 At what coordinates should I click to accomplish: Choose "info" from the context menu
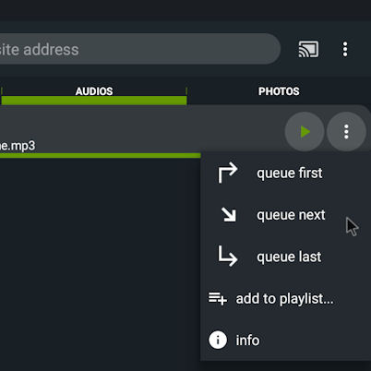pyautogui.click(x=285, y=341)
